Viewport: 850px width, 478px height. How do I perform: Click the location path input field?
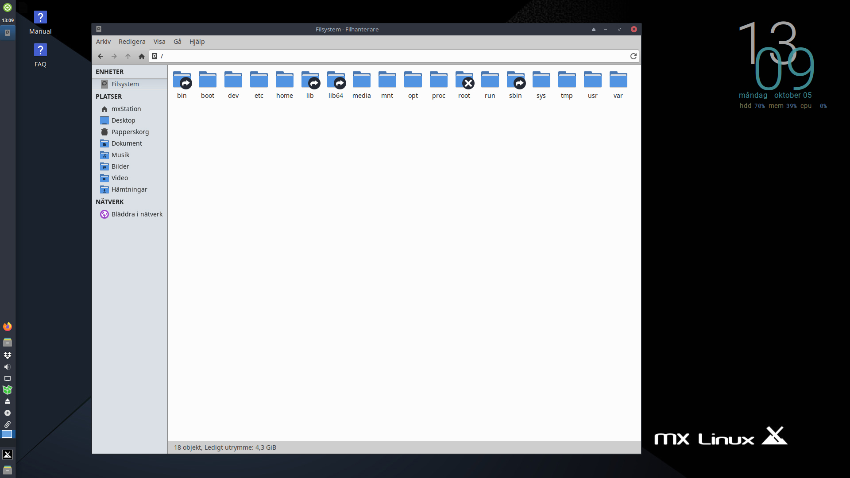click(x=390, y=56)
